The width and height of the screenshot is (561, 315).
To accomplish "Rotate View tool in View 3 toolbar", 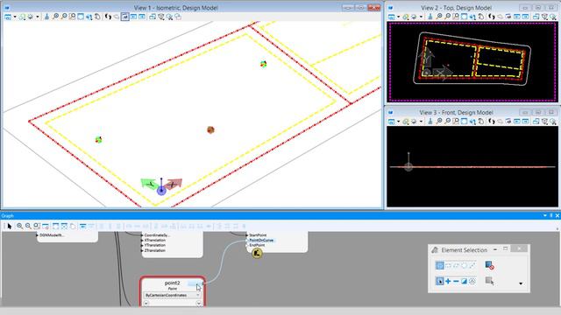I will click(x=472, y=122).
